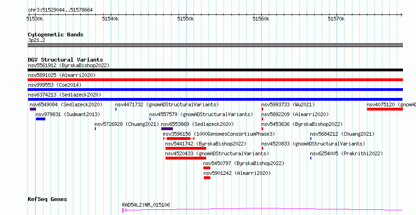Select the red nsv5901242 variant bar
This screenshot has width=416, height=215.
(207, 178)
